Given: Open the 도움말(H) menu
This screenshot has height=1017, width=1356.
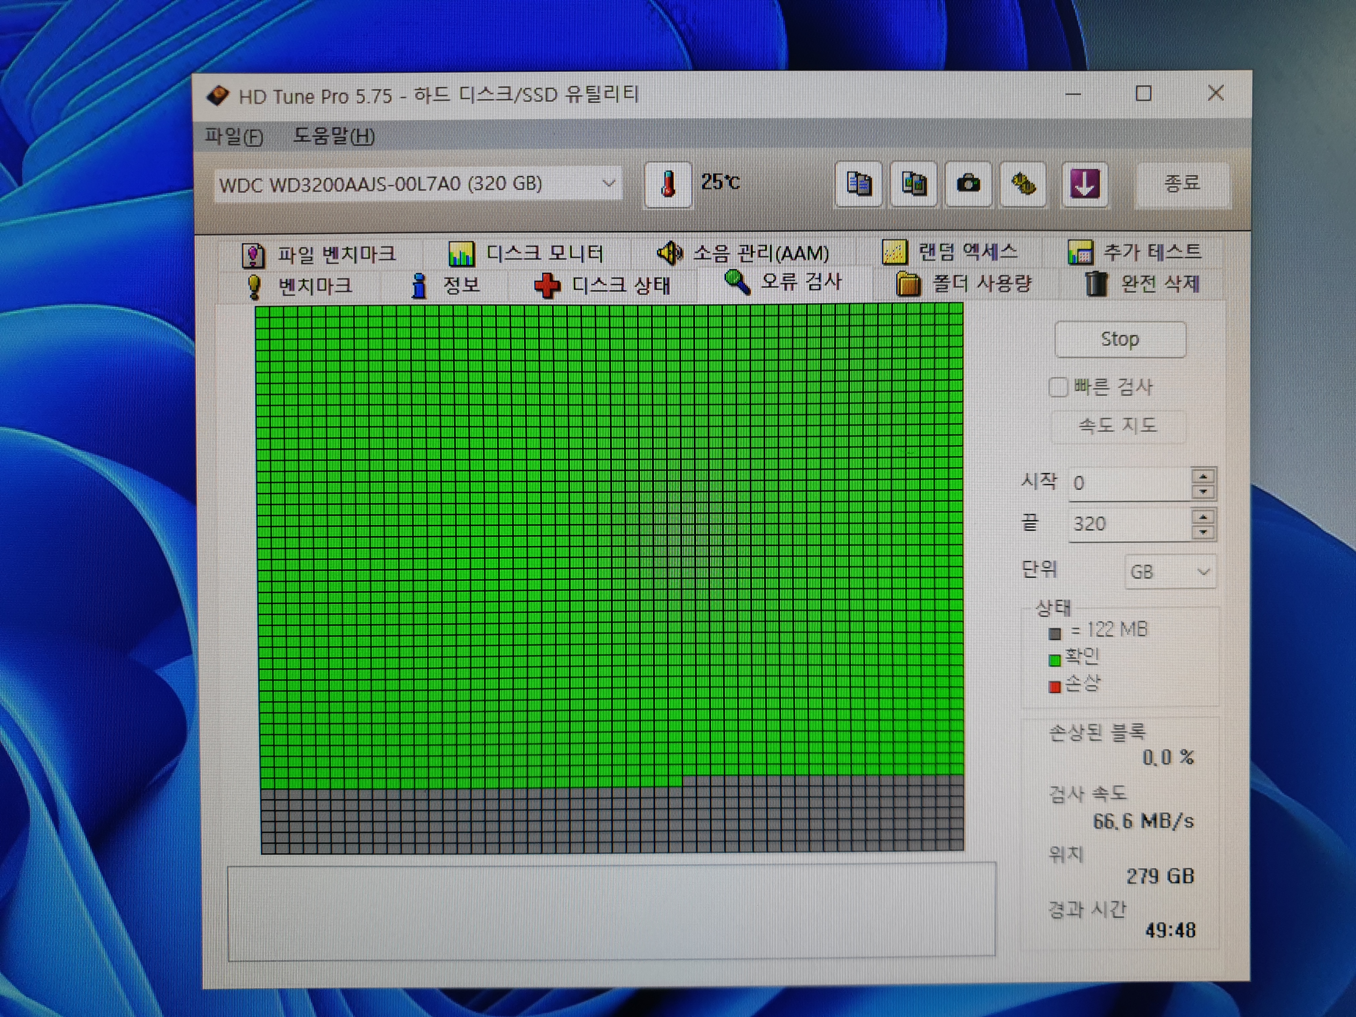Looking at the screenshot, I should 334,136.
